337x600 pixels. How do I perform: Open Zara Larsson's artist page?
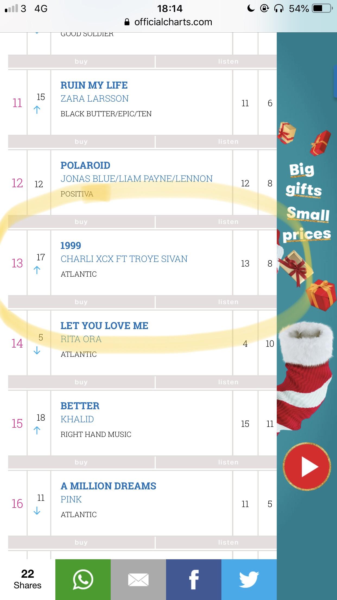(x=95, y=98)
